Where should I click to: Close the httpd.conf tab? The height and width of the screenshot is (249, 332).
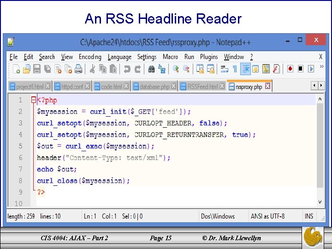click(x=87, y=86)
